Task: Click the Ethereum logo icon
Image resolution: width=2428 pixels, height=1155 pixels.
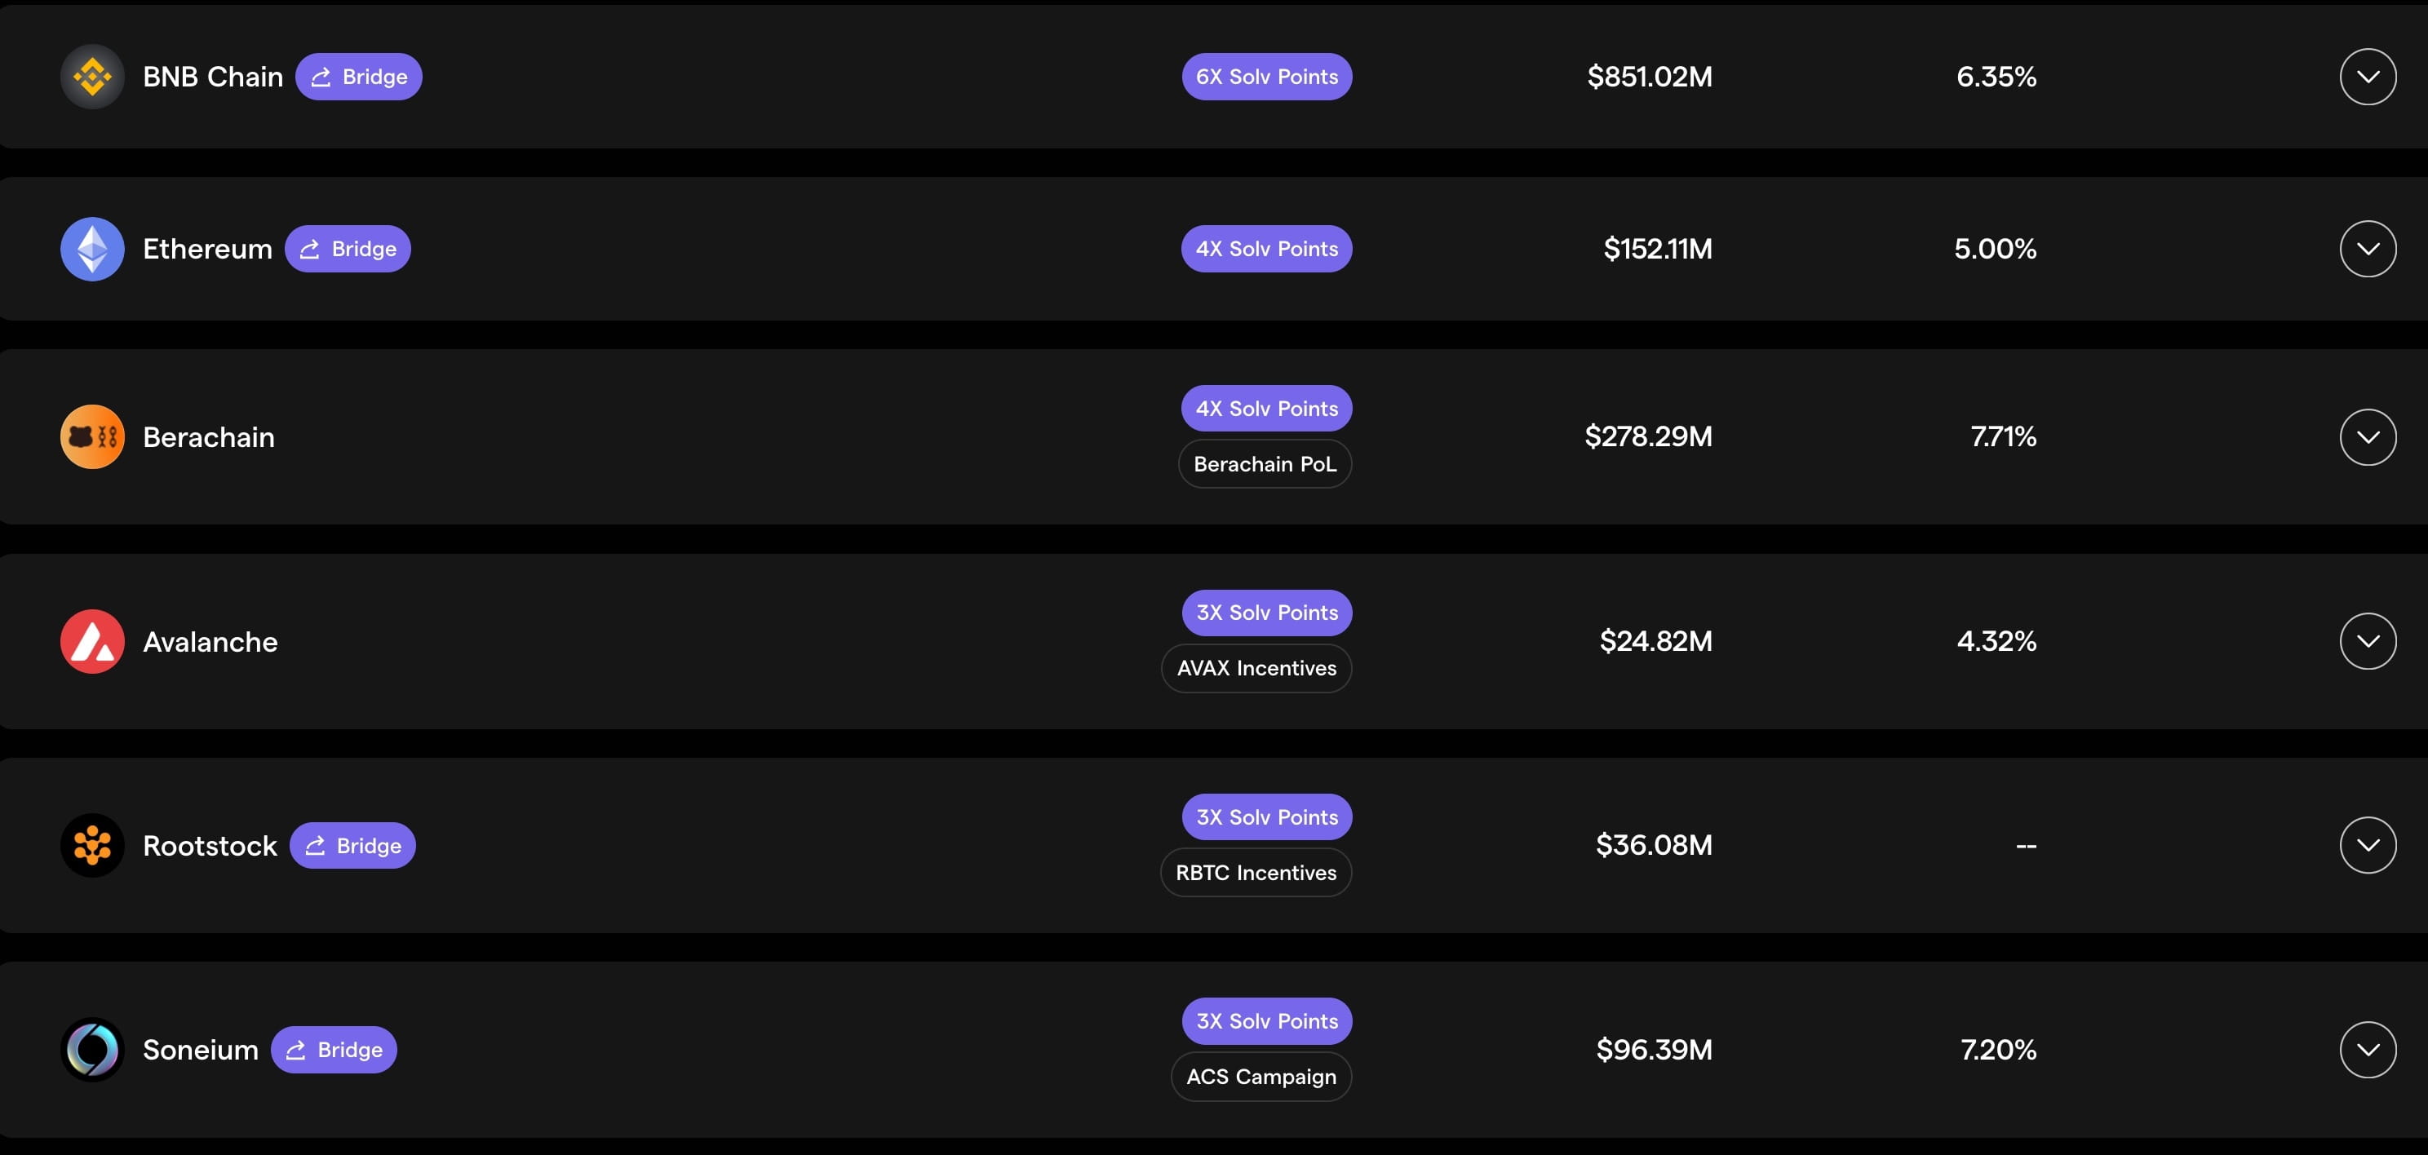Action: point(92,249)
